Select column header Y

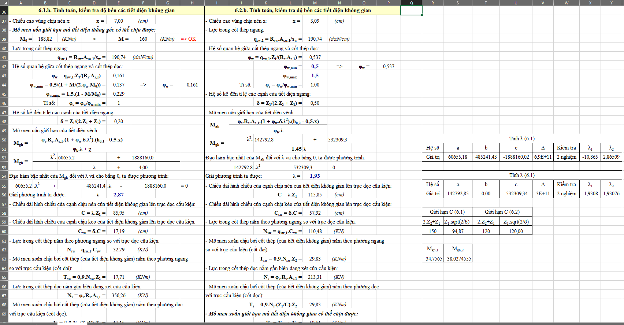click(612, 3)
